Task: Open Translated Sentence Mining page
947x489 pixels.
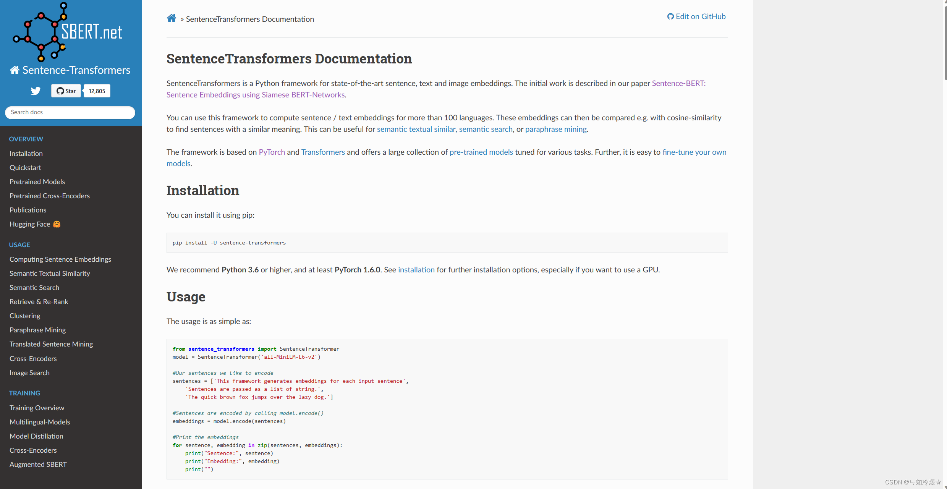Action: point(51,344)
